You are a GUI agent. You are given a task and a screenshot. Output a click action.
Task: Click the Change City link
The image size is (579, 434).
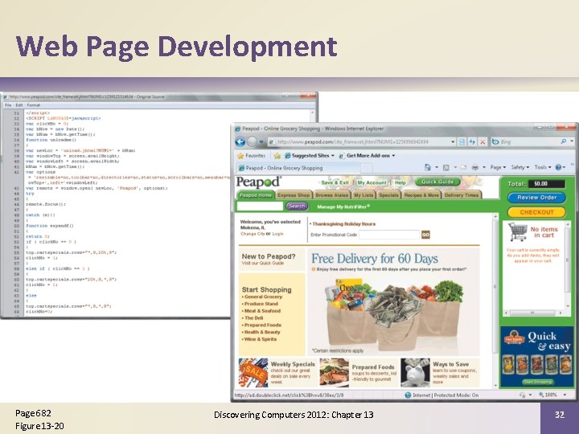click(253, 234)
